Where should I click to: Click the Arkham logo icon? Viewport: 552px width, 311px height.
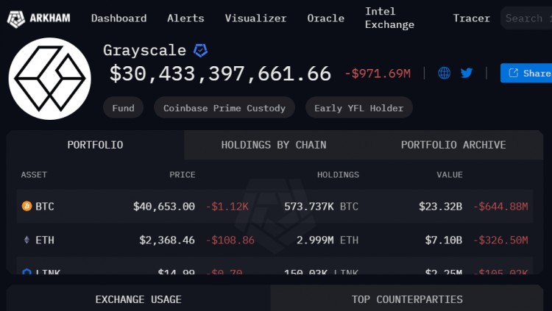click(x=16, y=18)
